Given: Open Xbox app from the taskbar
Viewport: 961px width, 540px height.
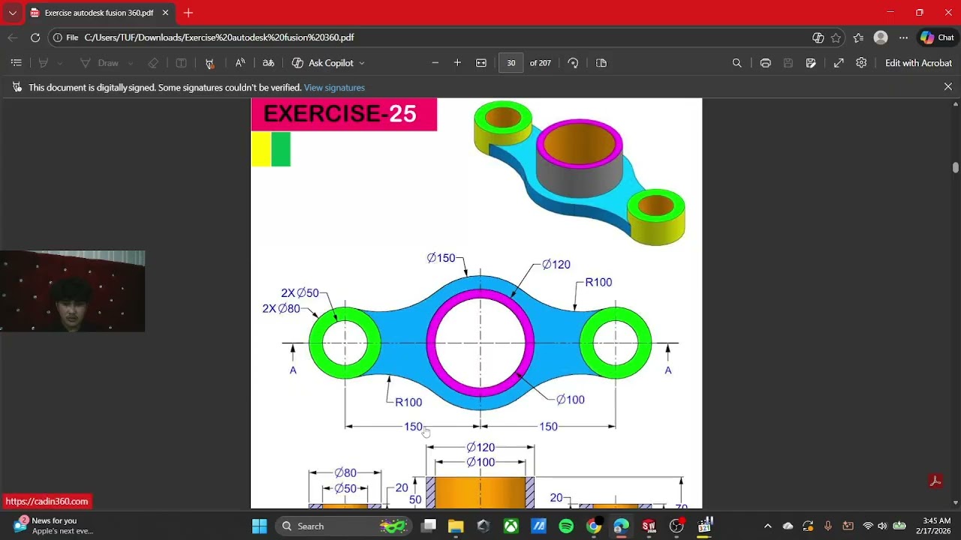Looking at the screenshot, I should point(511,526).
